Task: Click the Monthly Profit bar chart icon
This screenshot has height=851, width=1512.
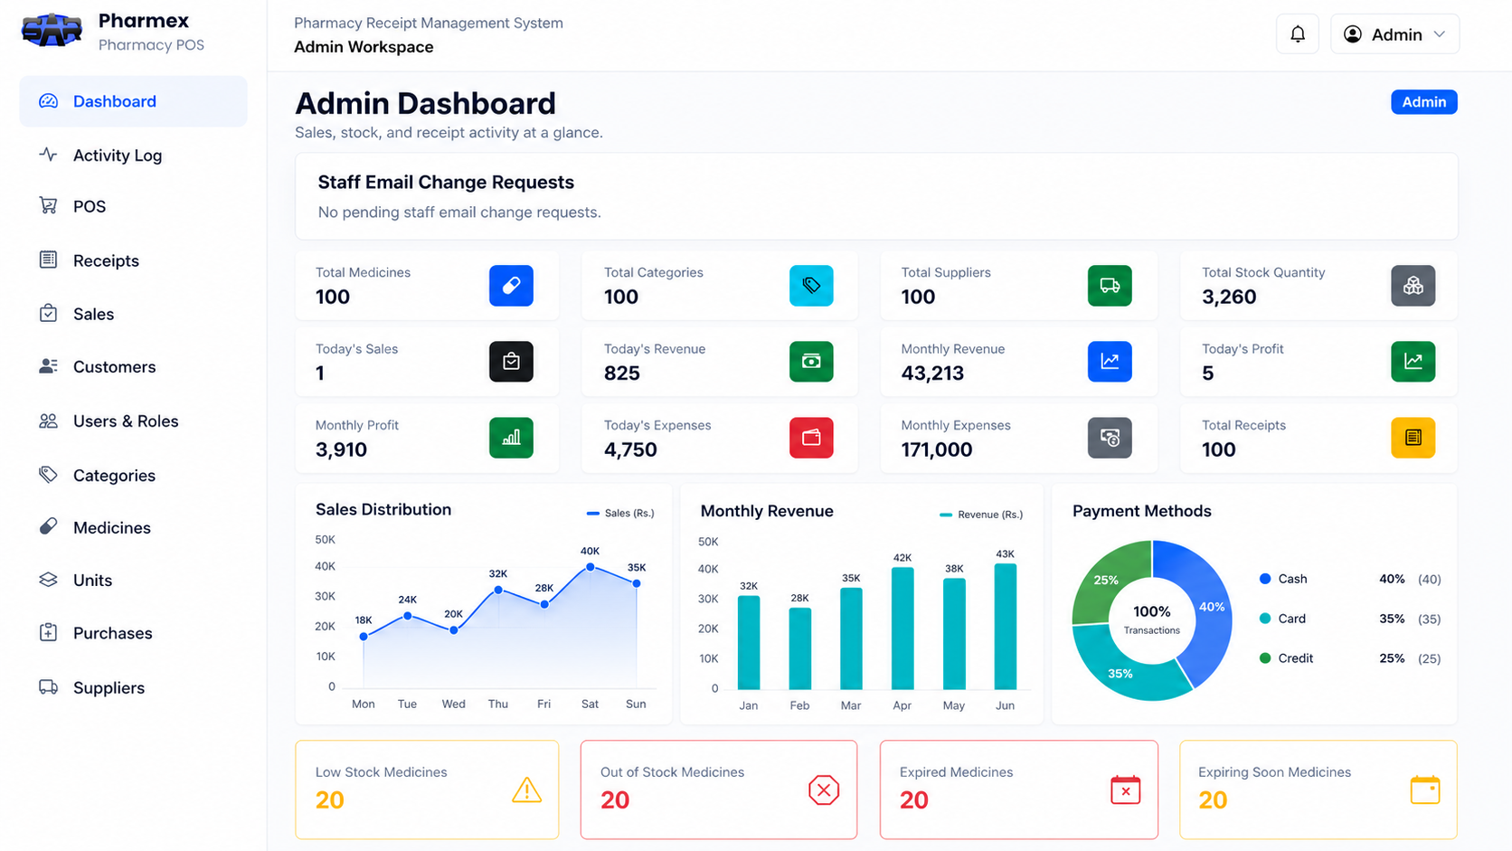Action: (511, 438)
